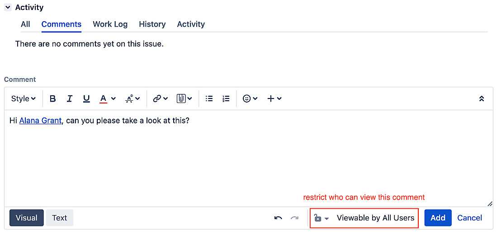Viewport: 497px width, 234px height.
Task: Undo the last edit
Action: [x=278, y=218]
